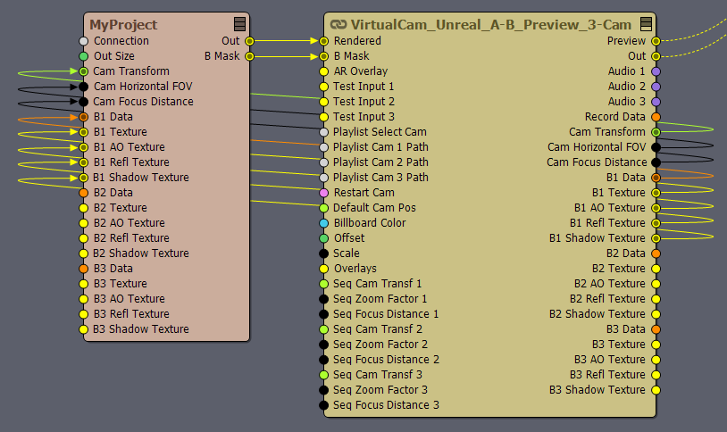Click MyProject B3 Shadow Texture pin
The height and width of the screenshot is (432, 727).
(83, 329)
